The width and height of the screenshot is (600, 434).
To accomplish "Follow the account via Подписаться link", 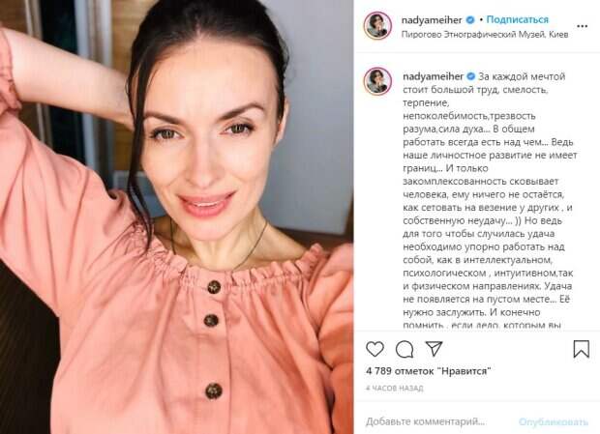I will [x=518, y=19].
